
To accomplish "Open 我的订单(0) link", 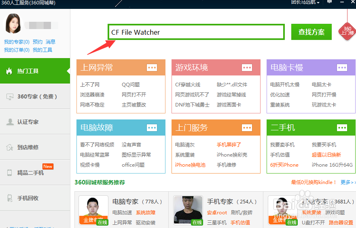I will point(17,50).
